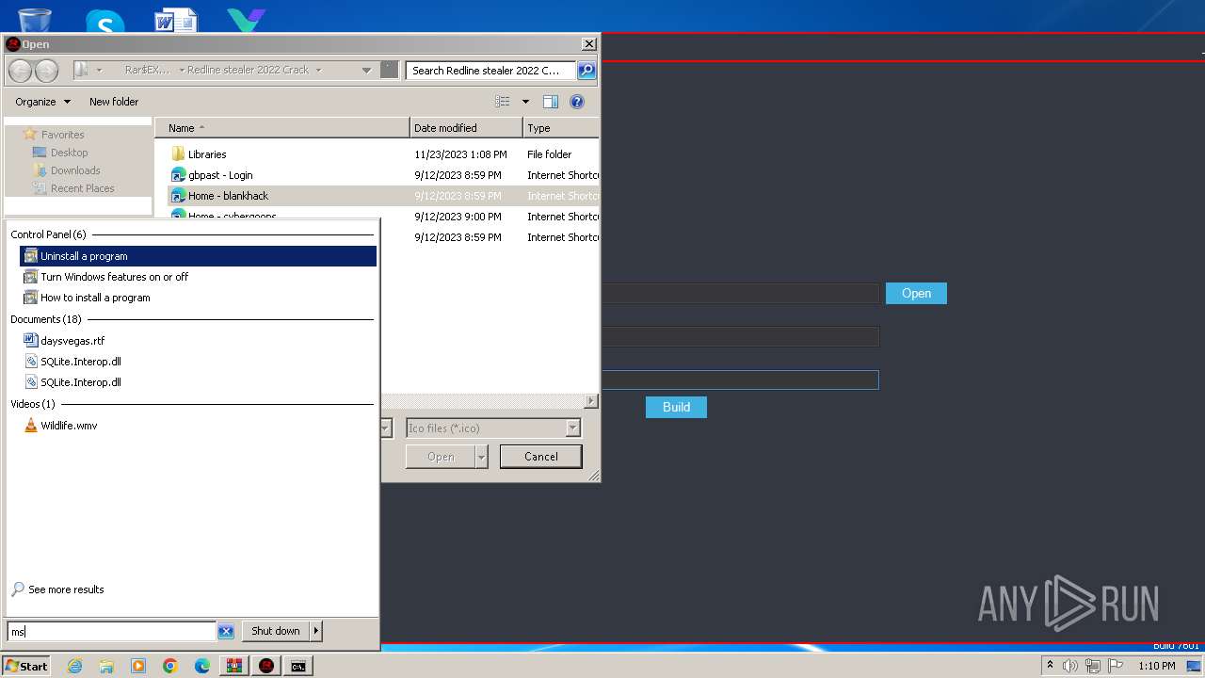Click Turn Windows features on or off
Viewport: 1205px width, 678px height.
[x=198, y=277]
